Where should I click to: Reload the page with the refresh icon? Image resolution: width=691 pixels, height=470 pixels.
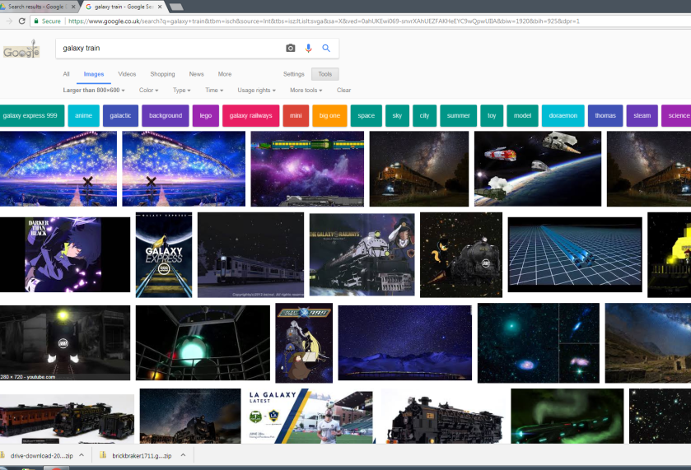22,21
